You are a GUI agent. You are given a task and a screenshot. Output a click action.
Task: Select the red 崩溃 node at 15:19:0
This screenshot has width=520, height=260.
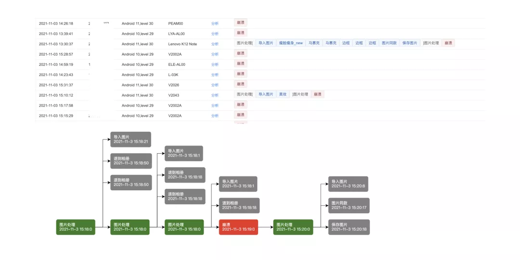click(238, 227)
